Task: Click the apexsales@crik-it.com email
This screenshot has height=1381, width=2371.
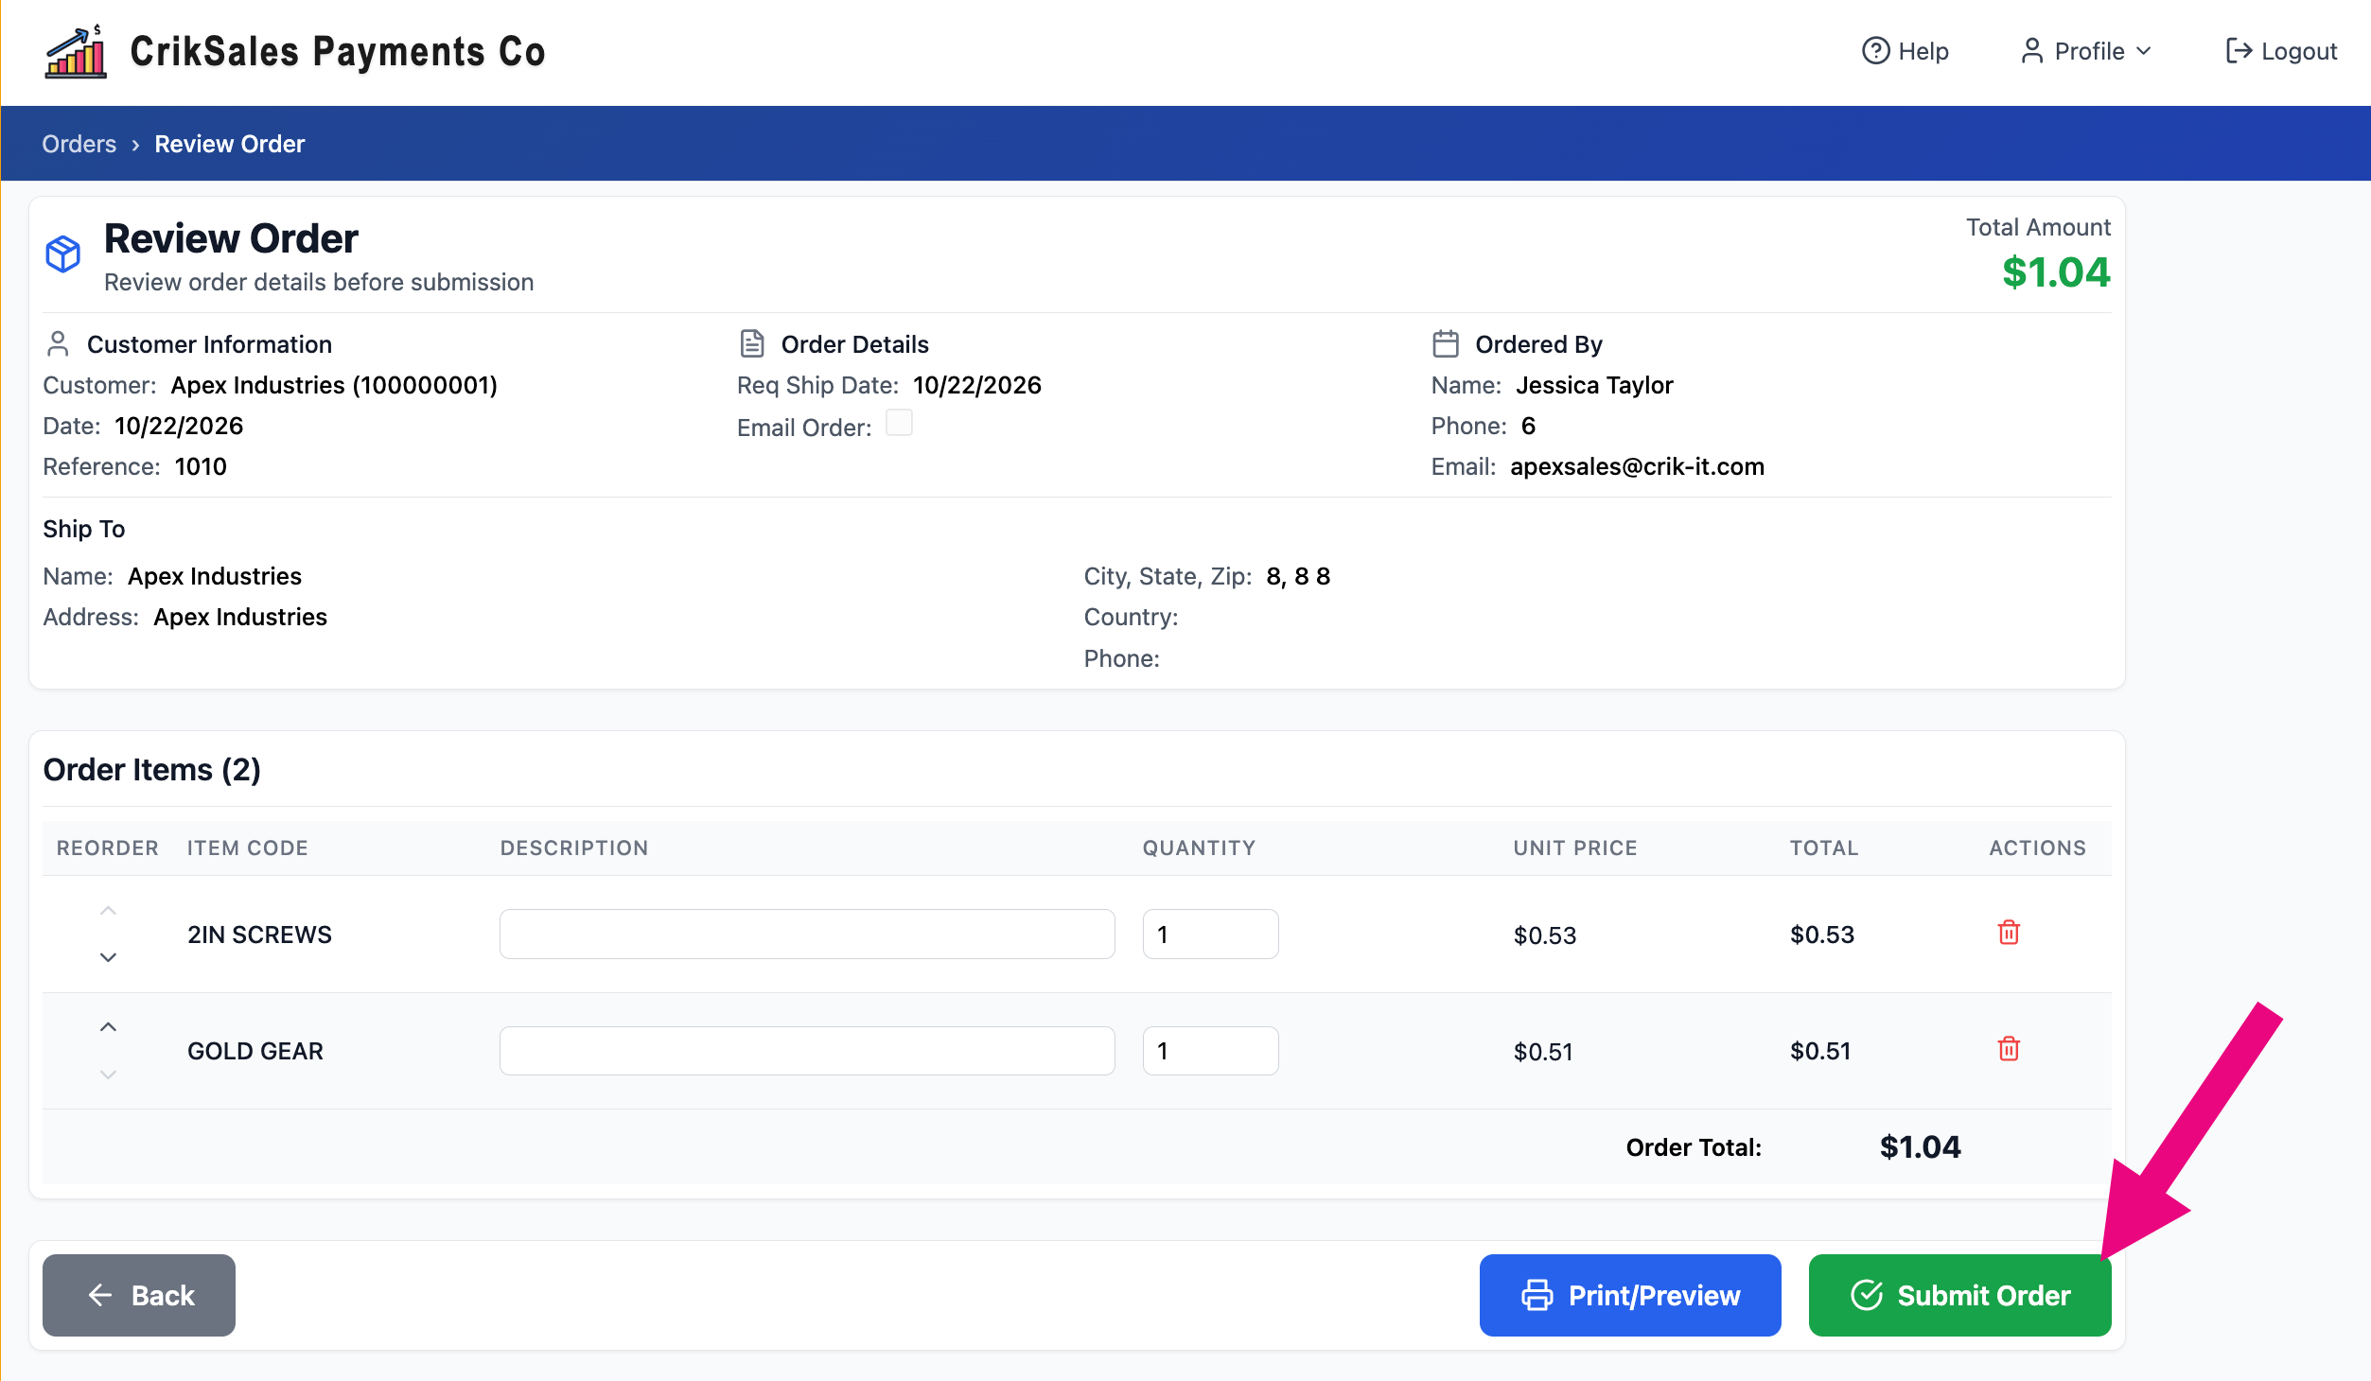Action: (x=1637, y=466)
